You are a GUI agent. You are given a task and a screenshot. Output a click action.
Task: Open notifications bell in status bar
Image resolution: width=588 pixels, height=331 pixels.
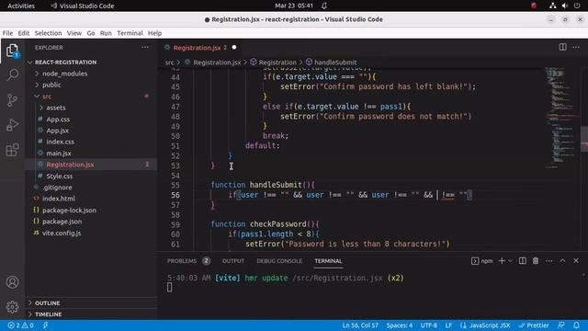point(576,325)
